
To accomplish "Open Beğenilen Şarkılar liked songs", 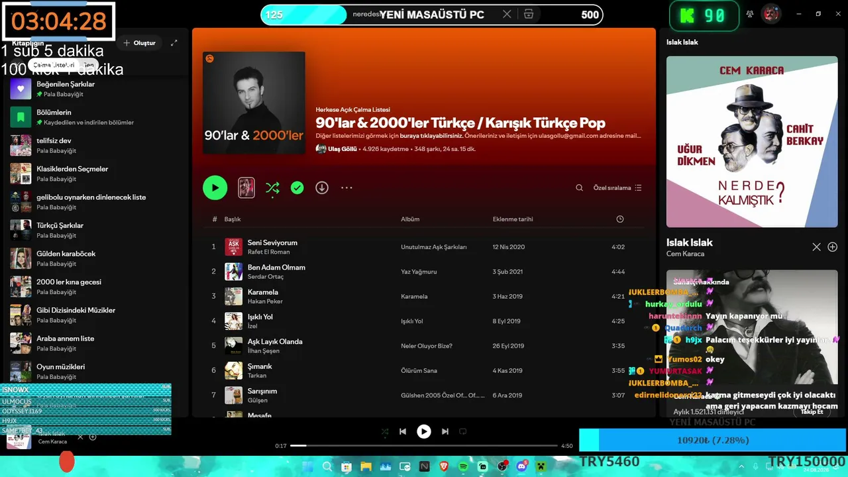I will pyautogui.click(x=96, y=89).
